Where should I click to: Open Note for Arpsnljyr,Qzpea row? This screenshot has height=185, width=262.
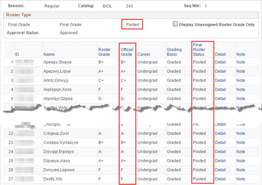(240, 98)
